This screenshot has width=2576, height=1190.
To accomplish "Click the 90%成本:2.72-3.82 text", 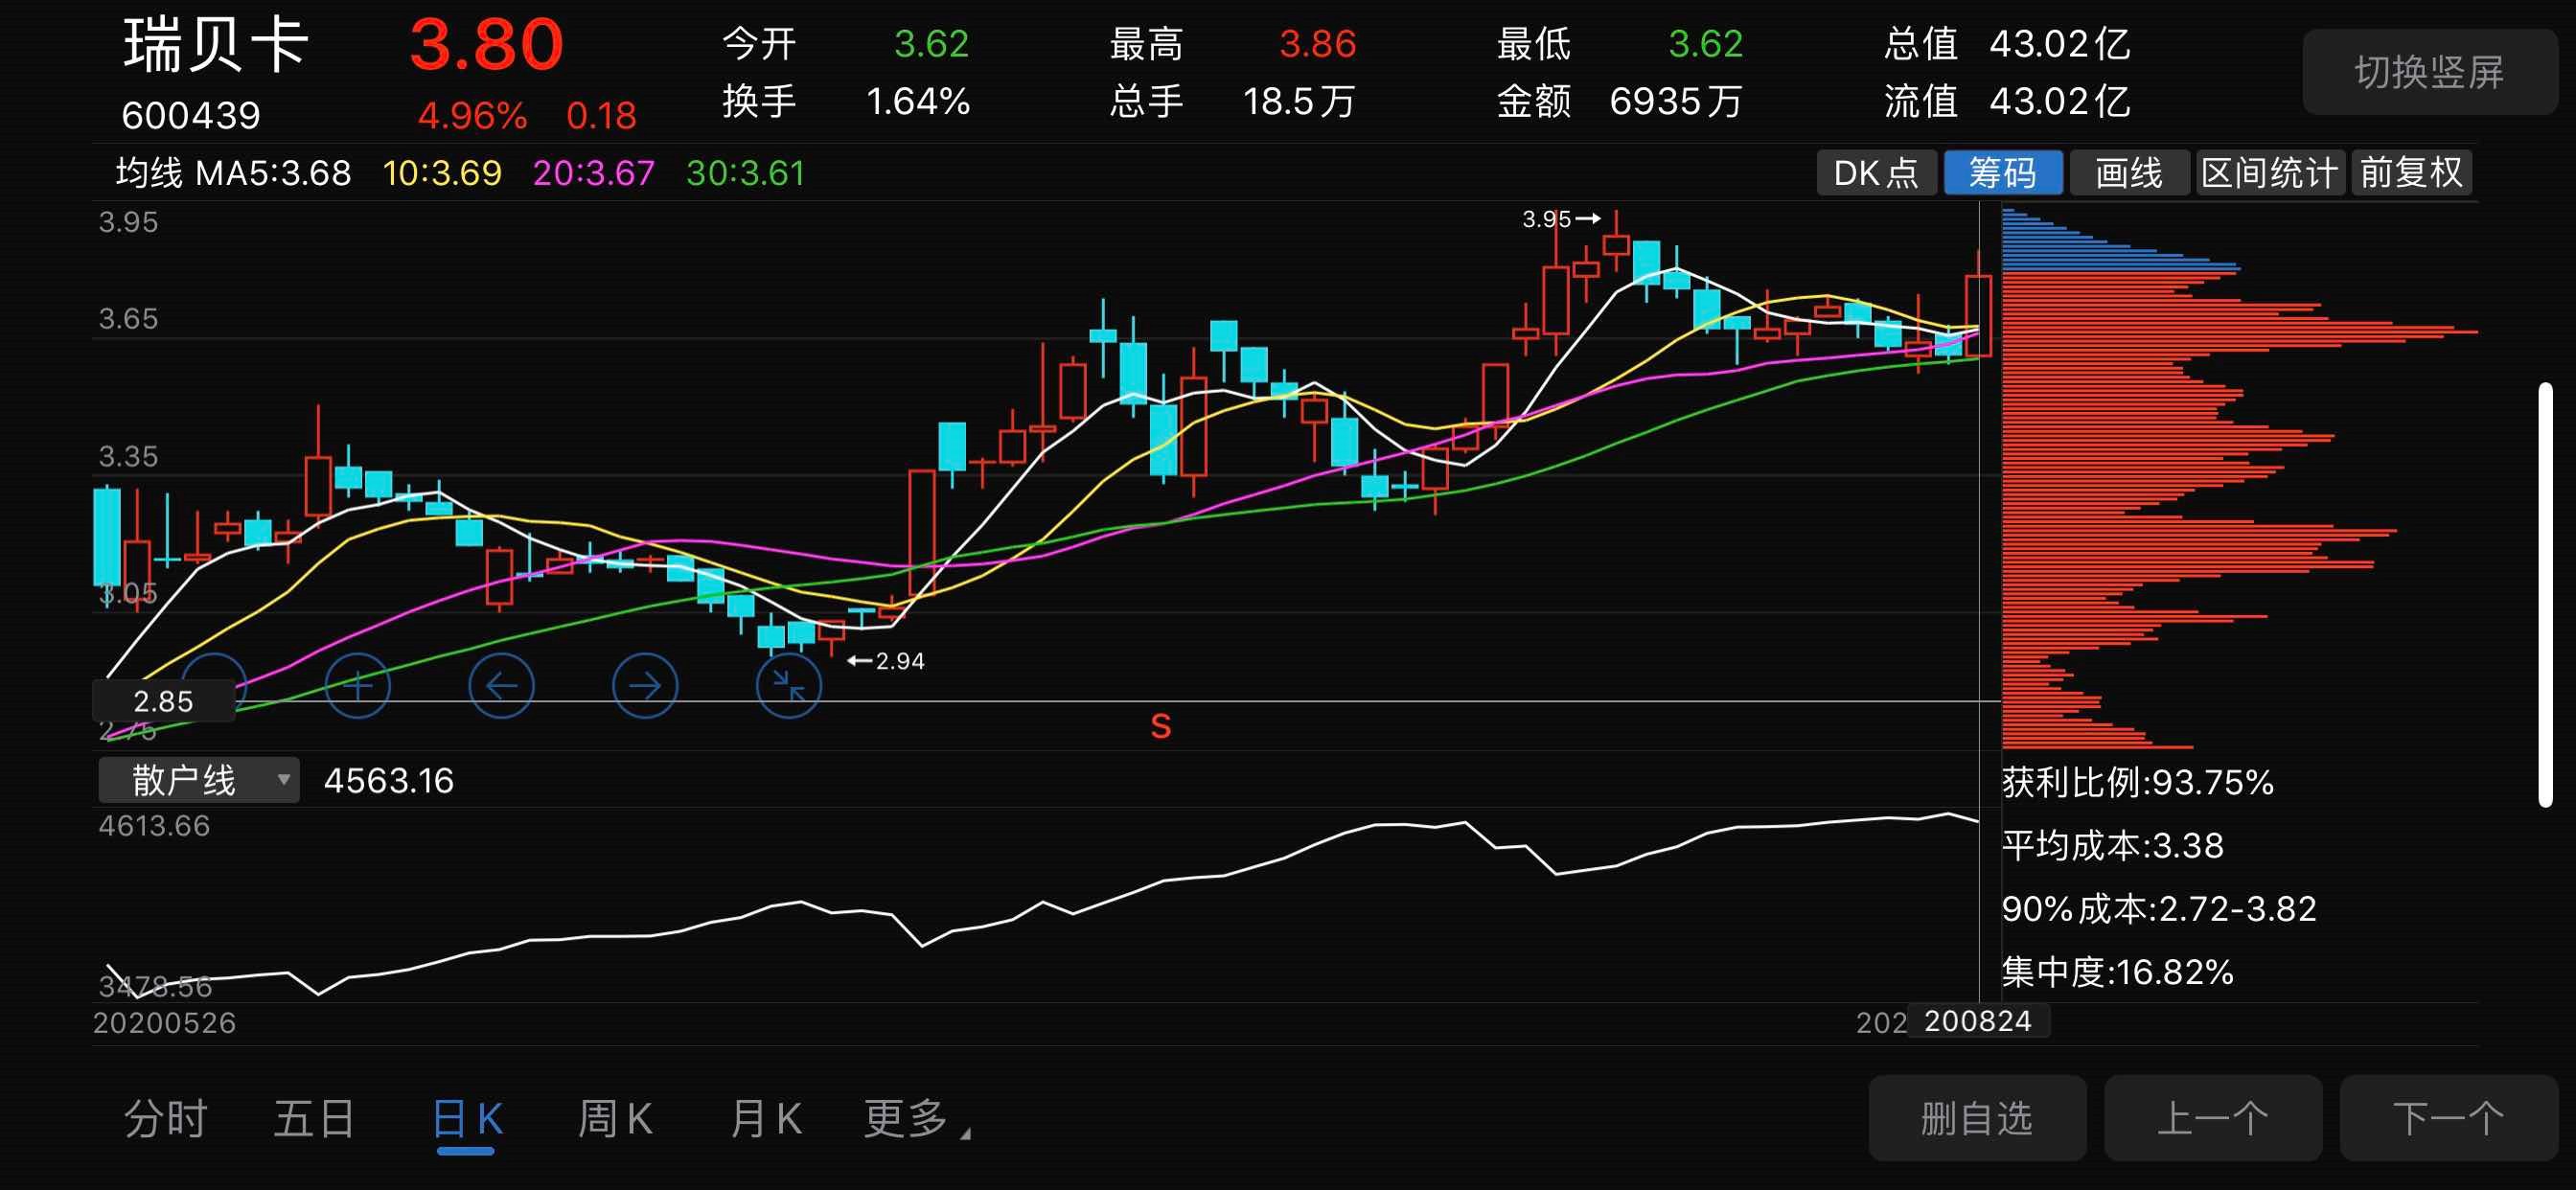I will 2159,908.
